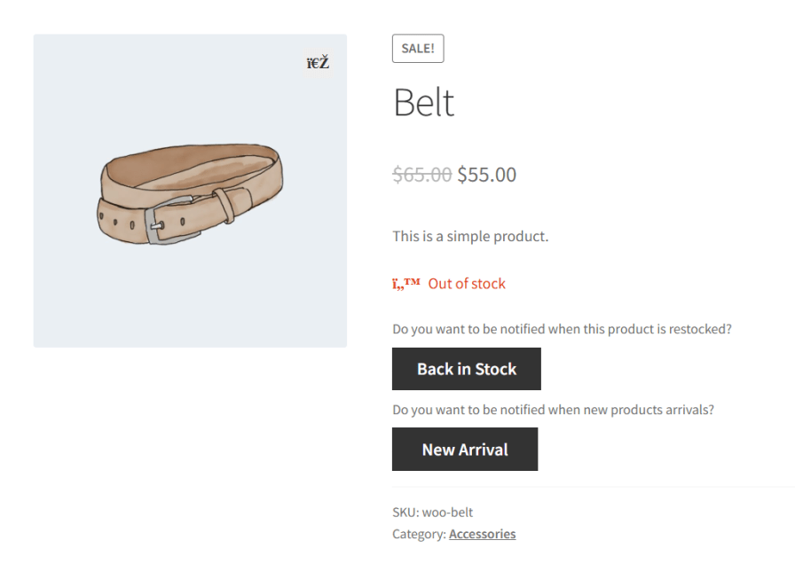Viewport: 795px width, 564px height.
Task: Click the SKU label
Action: tap(405, 513)
